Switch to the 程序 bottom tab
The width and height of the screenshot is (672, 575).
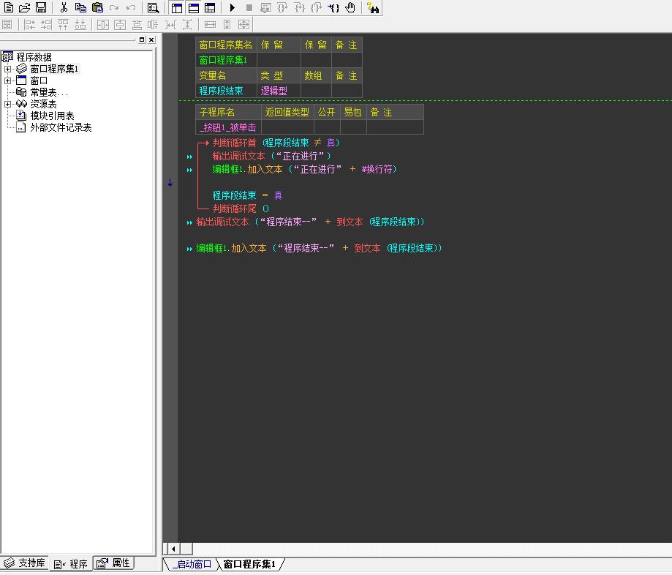point(71,564)
